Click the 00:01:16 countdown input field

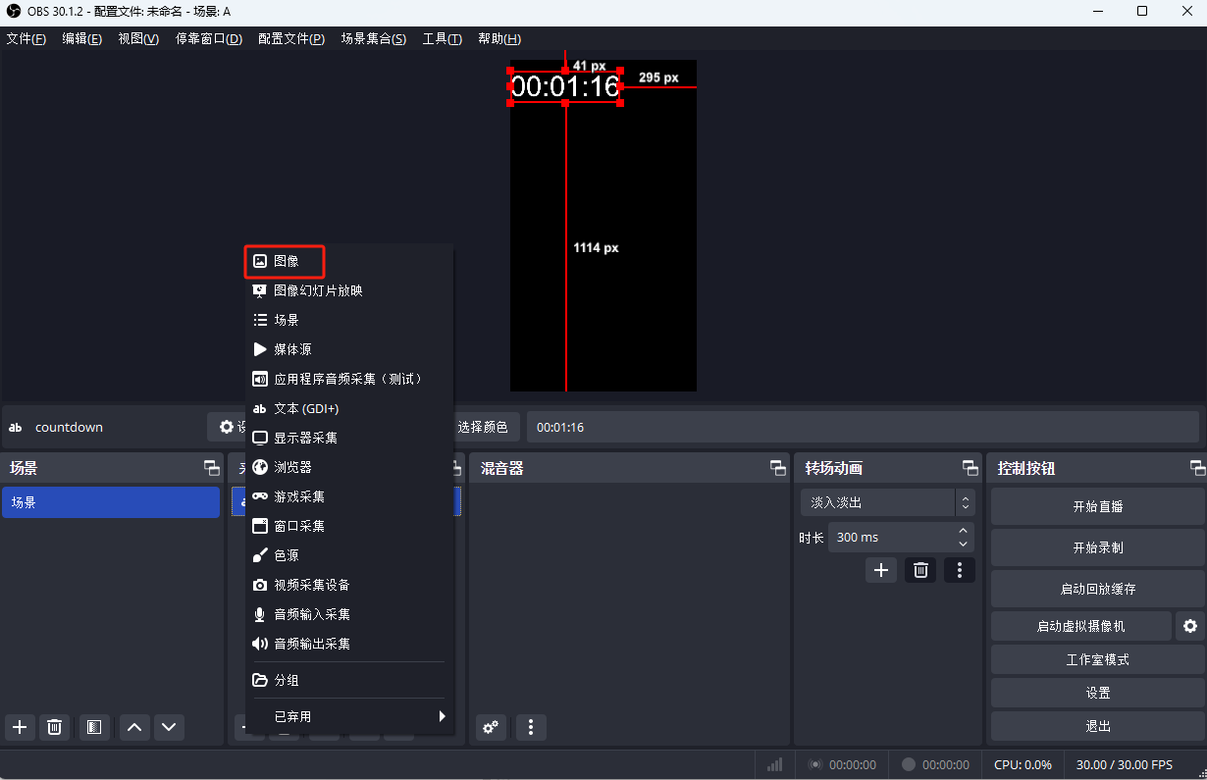(x=687, y=427)
